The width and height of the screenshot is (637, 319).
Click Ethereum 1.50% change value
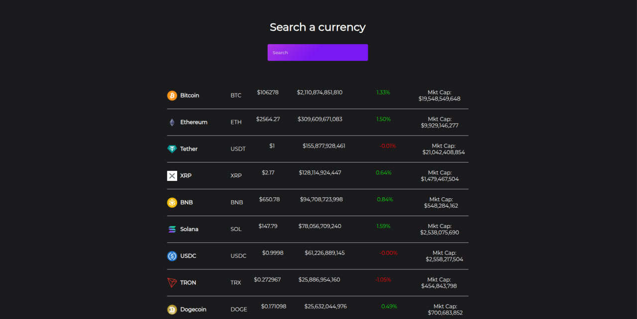[x=384, y=119]
